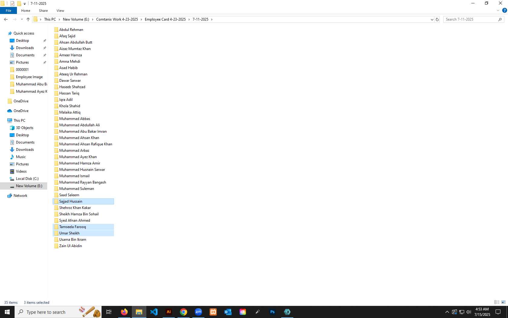This screenshot has width=508, height=318.
Task: Show hidden system tray icons
Action: 447,312
